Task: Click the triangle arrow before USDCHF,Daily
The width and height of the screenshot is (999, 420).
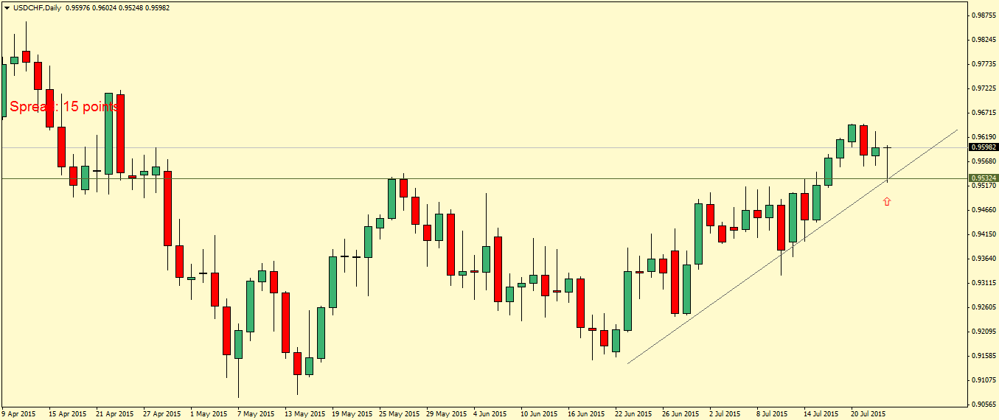Action: tap(7, 7)
